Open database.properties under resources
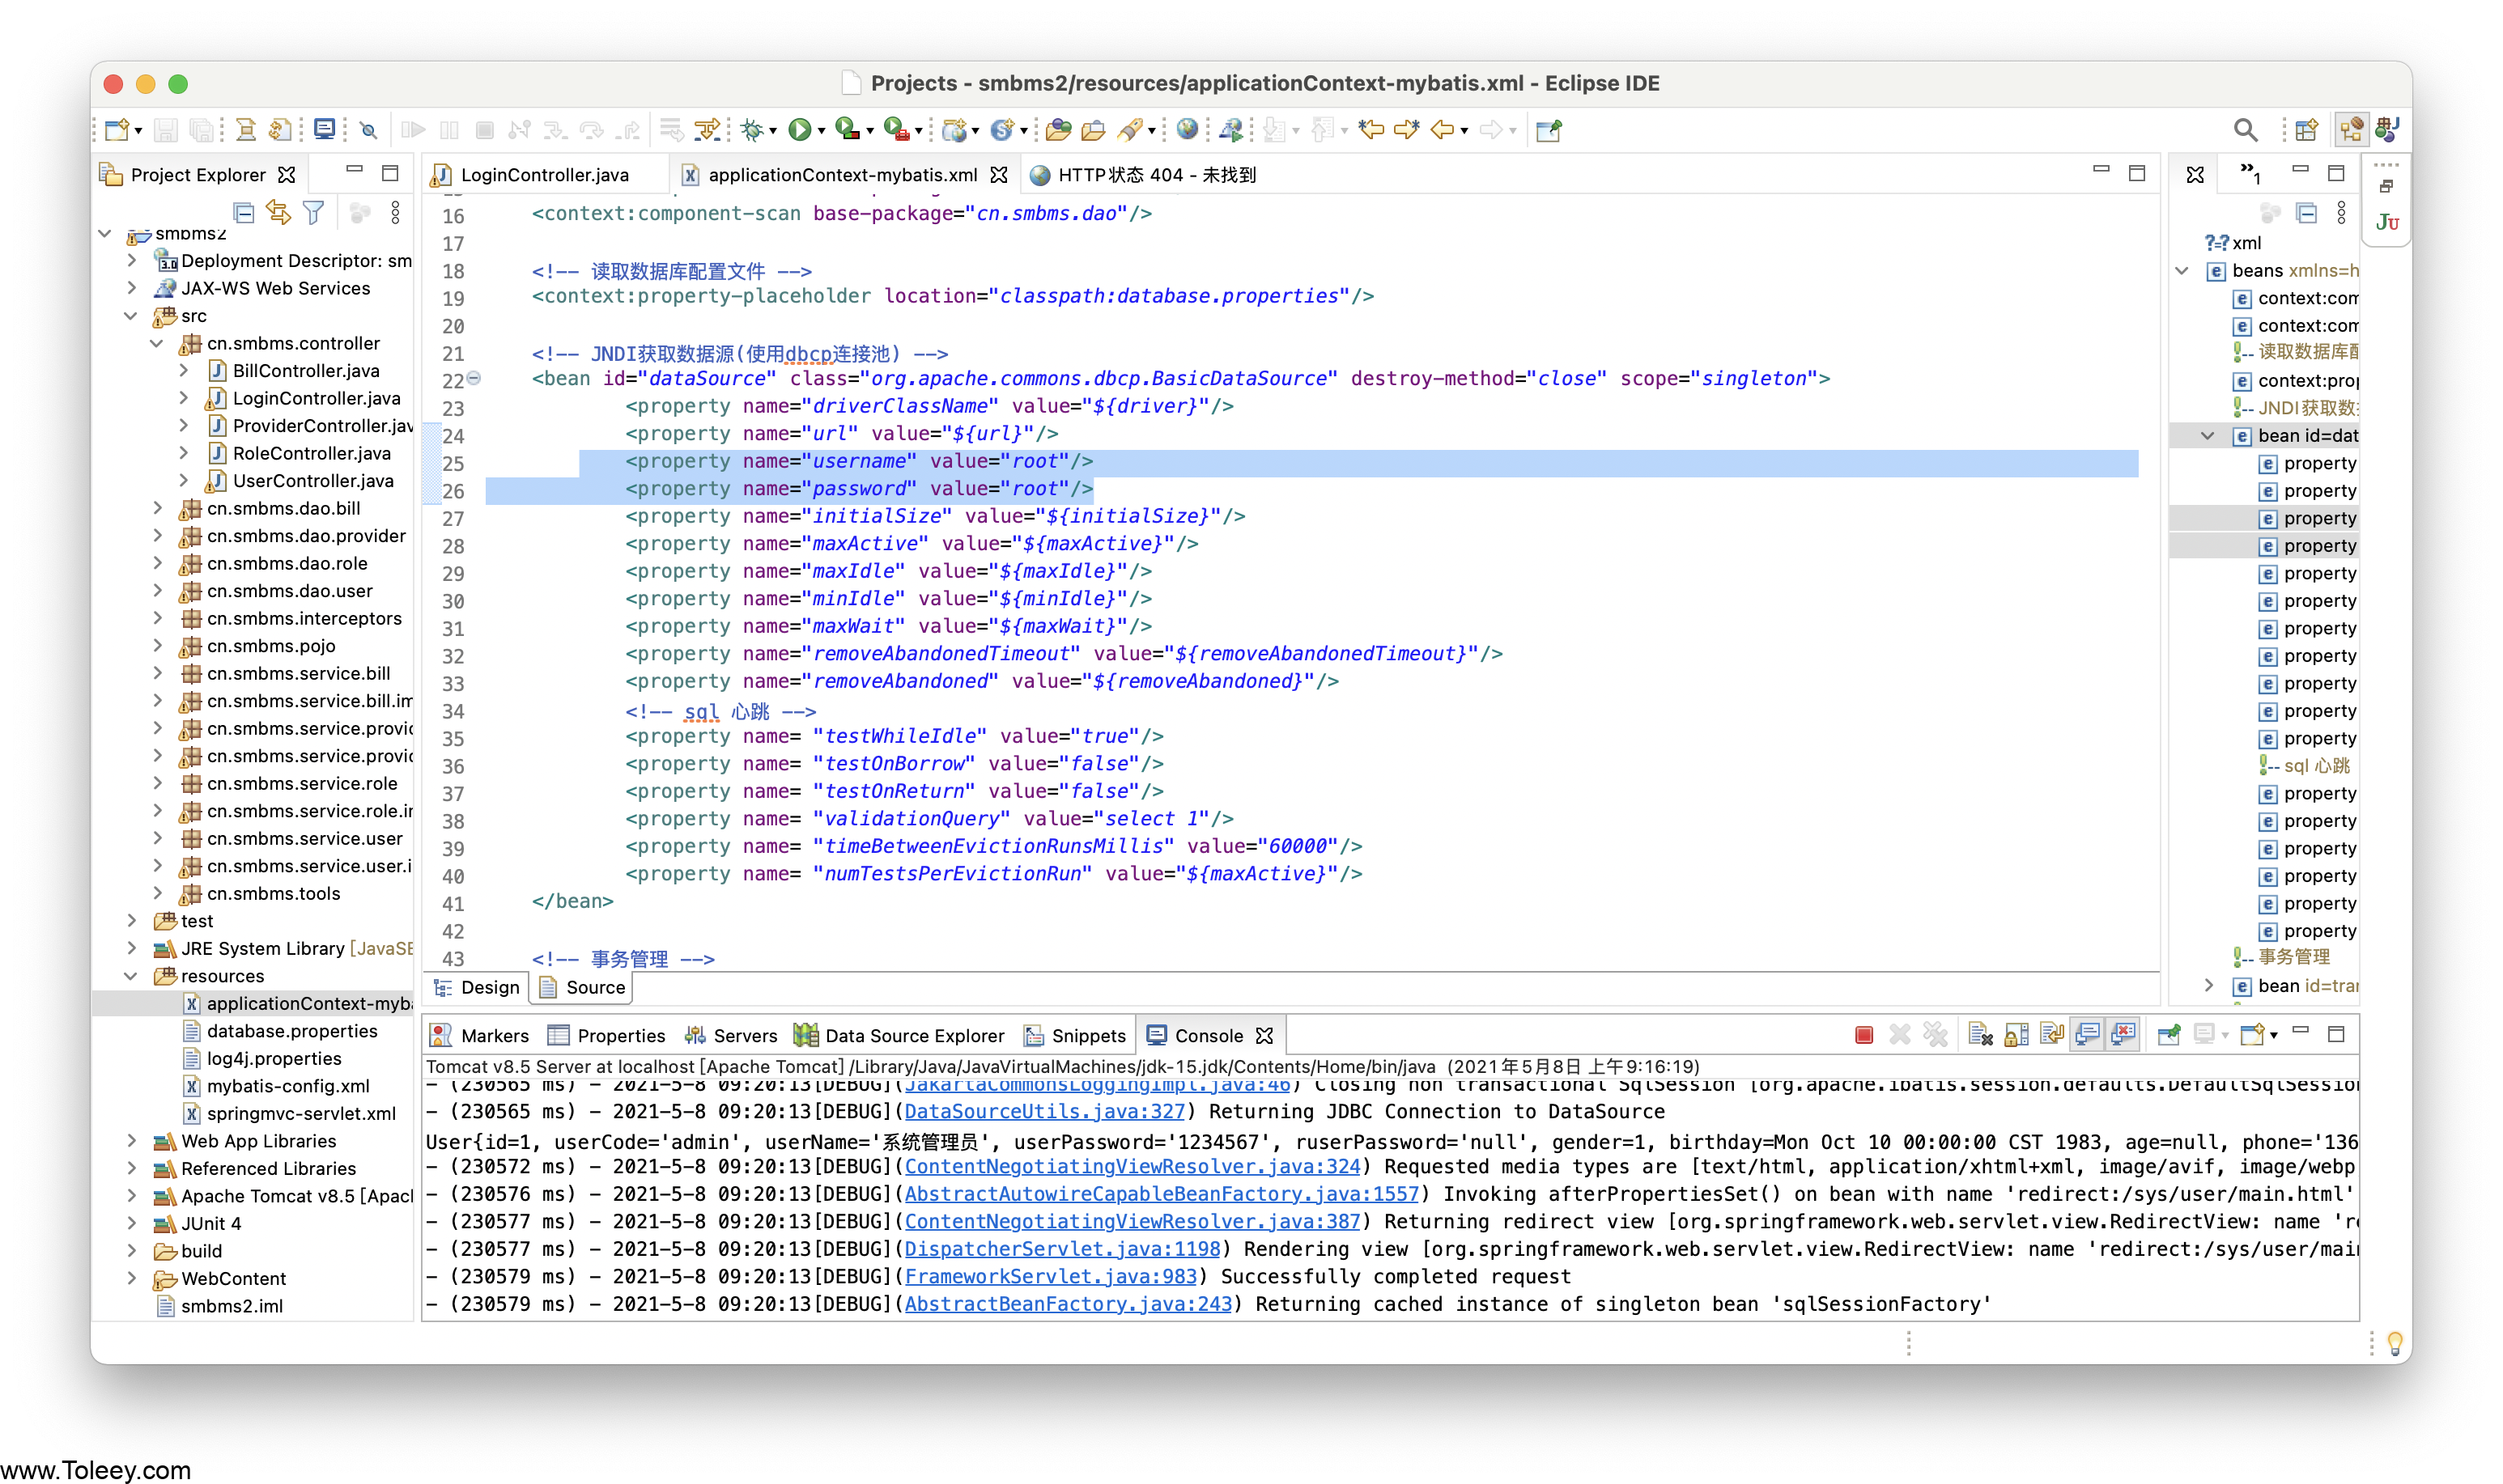2503x1484 pixels. pyautogui.click(x=291, y=1031)
